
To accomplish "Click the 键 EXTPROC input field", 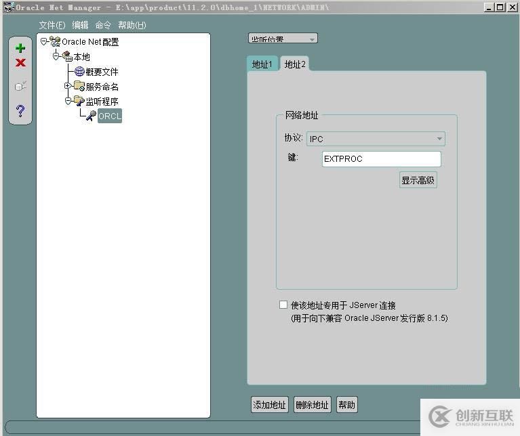I will click(382, 159).
